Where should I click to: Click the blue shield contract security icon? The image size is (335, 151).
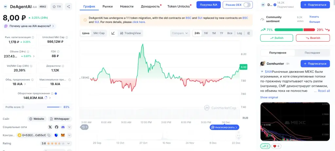[x=56, y=135]
